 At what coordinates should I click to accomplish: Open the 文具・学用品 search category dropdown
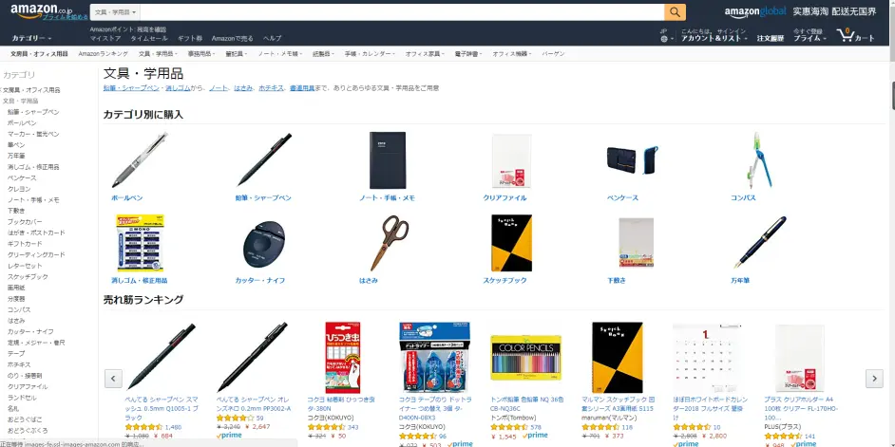pyautogui.click(x=115, y=12)
